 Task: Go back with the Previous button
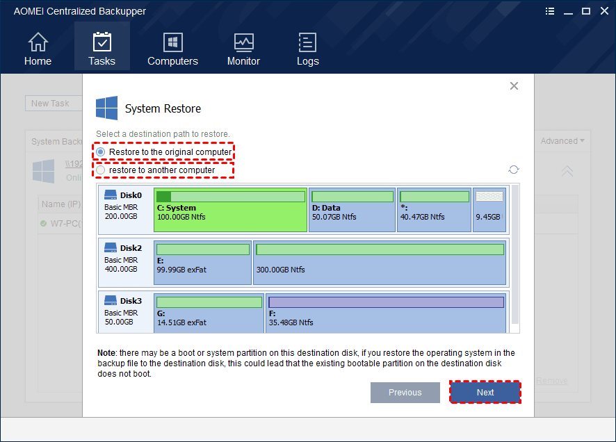[405, 393]
